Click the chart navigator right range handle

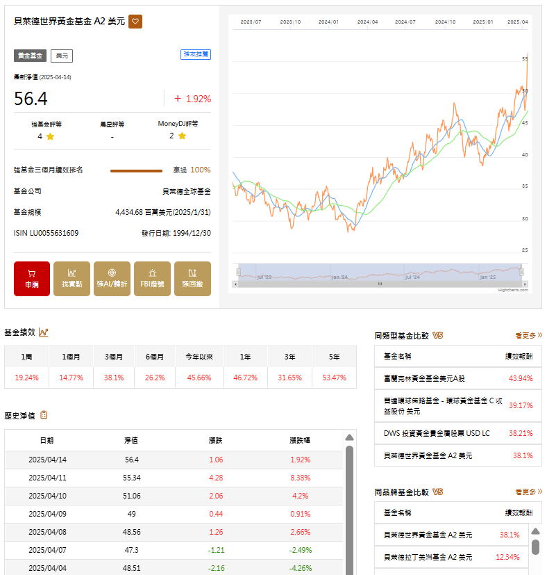pos(521,272)
